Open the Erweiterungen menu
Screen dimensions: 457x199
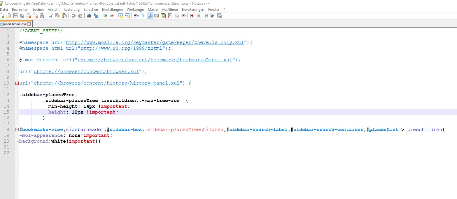pos(193,10)
